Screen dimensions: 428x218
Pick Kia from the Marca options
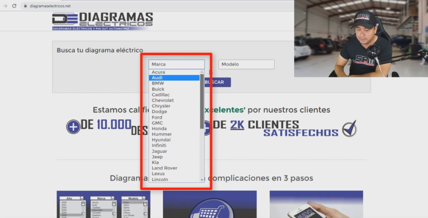pos(174,162)
